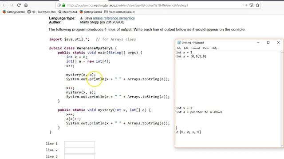Click 'public static void mystery' method header

(x=104, y=110)
